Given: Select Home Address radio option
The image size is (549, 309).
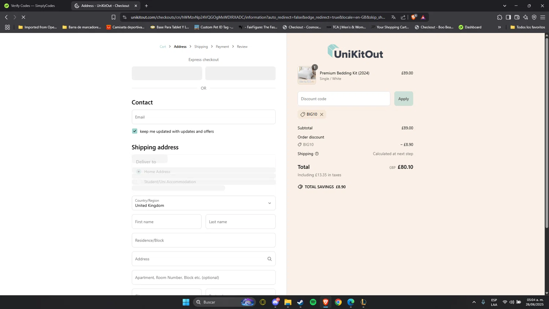Looking at the screenshot, I should click(139, 171).
